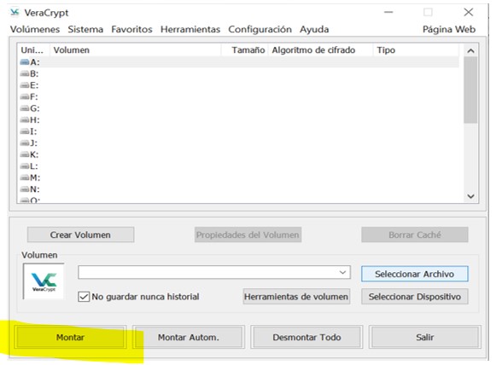Click the Montar Autom. button
This screenshot has width=496, height=365.
pyautogui.click(x=188, y=337)
